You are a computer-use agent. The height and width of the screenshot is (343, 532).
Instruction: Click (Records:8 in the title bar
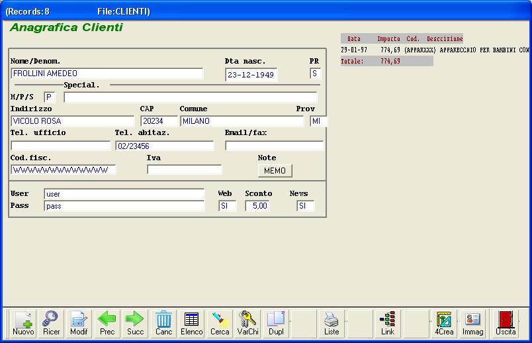(28, 11)
